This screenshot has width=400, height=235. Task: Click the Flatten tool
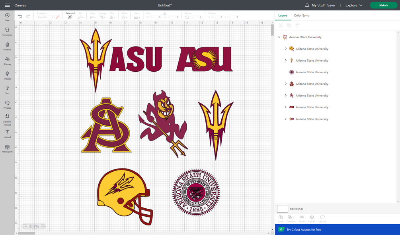(x=312, y=218)
